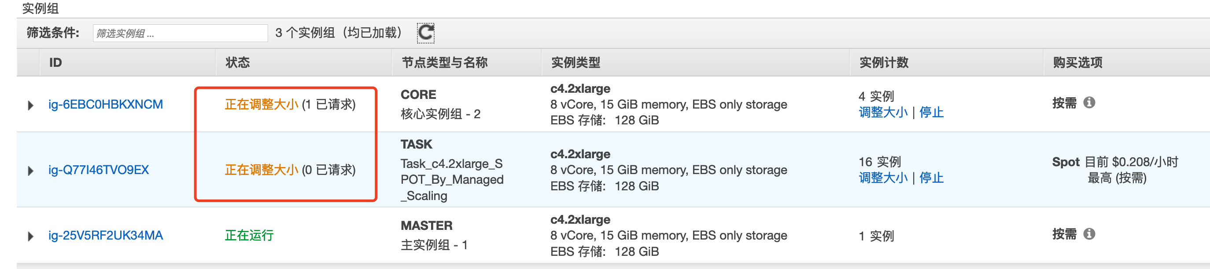Open the ig-Q77I46TVO9EX instance group link

click(x=99, y=170)
